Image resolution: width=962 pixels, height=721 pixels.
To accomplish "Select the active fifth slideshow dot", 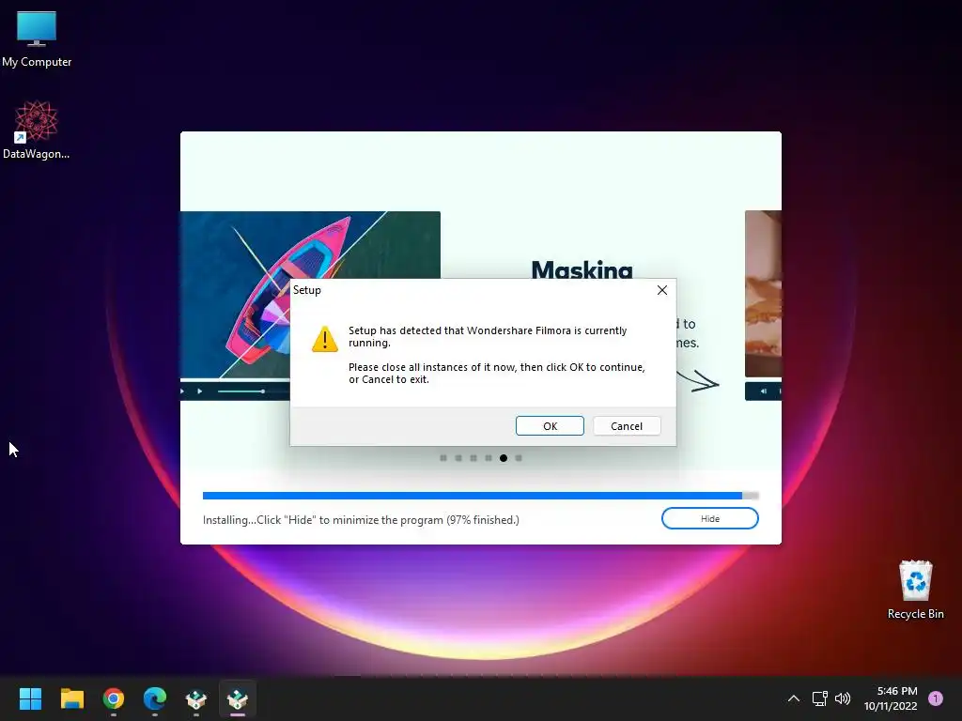I will tap(504, 458).
